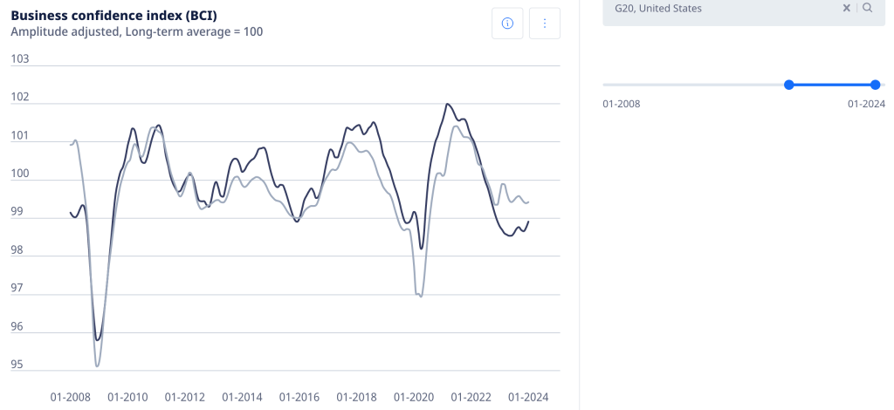Viewport: 894px width, 410px height.
Task: Click the 01-2024 slider end label
Action: click(866, 104)
